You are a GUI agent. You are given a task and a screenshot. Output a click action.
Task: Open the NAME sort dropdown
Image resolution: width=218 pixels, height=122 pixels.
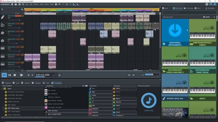tap(209, 17)
